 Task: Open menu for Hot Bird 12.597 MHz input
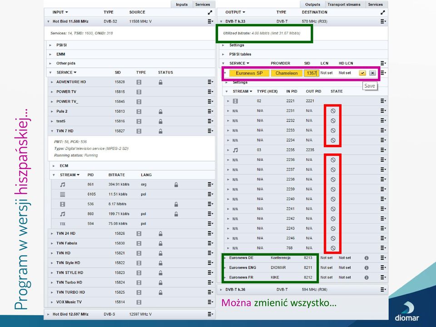tap(210, 314)
